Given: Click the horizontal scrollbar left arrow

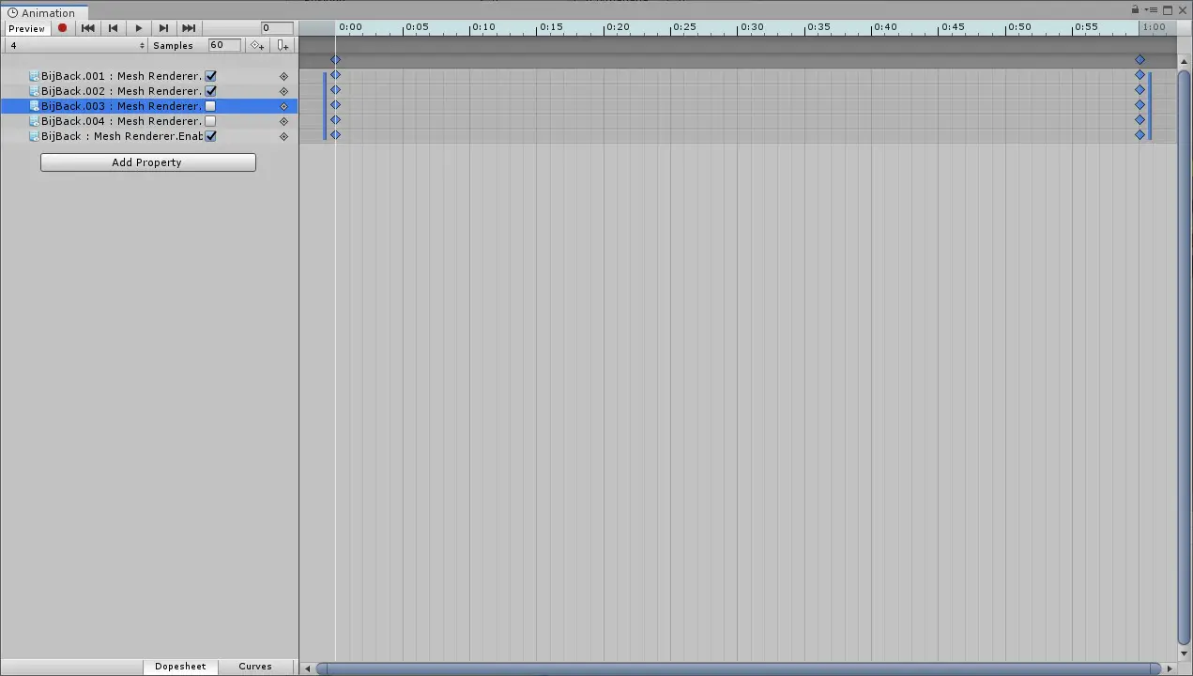Looking at the screenshot, I should [307, 668].
